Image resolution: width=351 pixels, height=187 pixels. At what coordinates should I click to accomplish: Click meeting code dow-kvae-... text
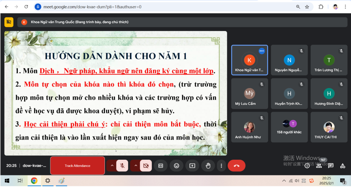(35, 166)
